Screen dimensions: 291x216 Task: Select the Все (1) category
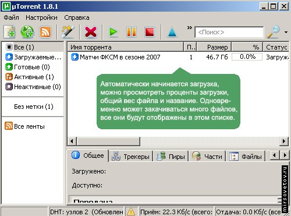point(33,47)
